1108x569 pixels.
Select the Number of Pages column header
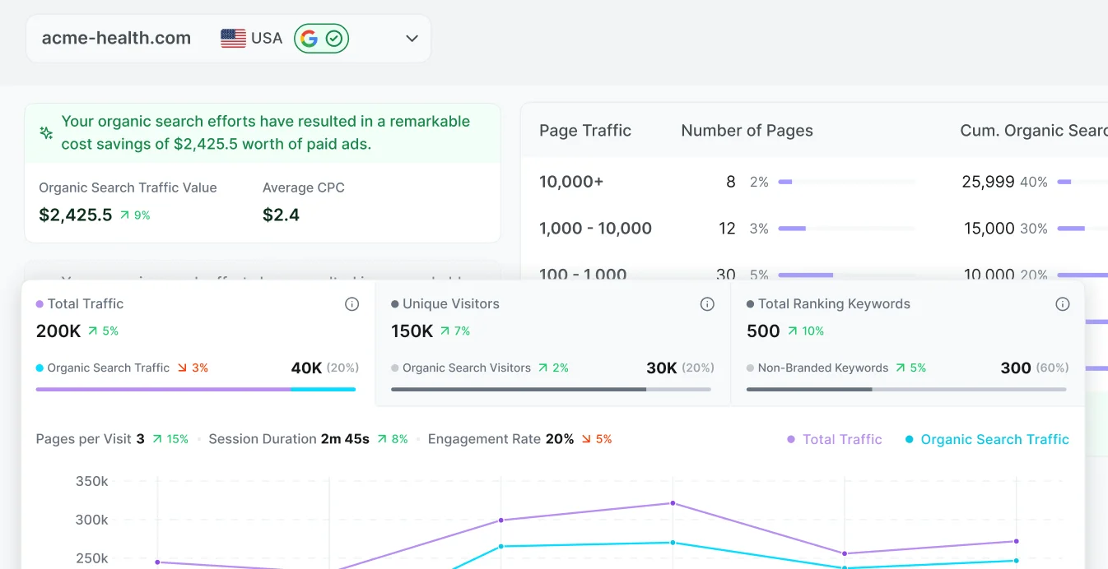[747, 130]
